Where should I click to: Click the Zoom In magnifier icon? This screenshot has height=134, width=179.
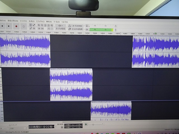pos(39,25)
